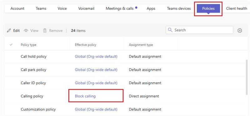This screenshot has height=116, width=250.
Task: Sort by Policy type column header
Action: 28,45
